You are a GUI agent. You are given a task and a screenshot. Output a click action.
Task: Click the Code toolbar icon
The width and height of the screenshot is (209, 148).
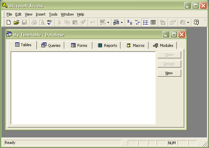[x=163, y=22]
